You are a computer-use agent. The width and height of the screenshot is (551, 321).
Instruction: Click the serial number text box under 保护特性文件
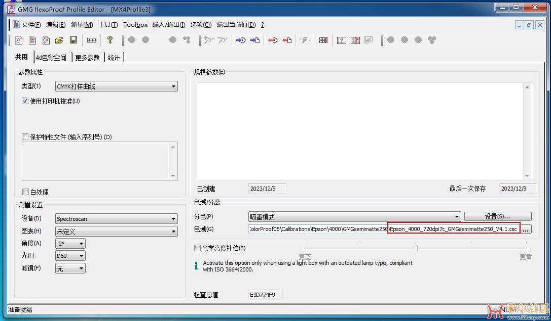[x=96, y=161]
